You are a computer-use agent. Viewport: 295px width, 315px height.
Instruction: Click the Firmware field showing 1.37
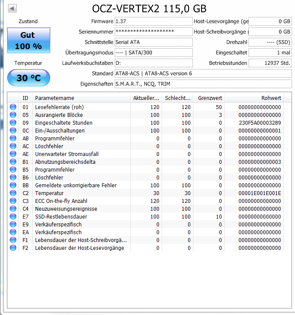(154, 21)
